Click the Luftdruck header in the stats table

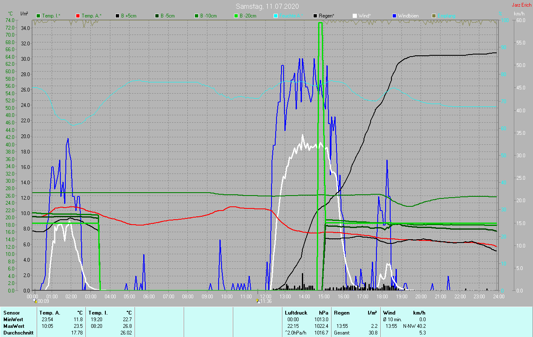[296, 313]
